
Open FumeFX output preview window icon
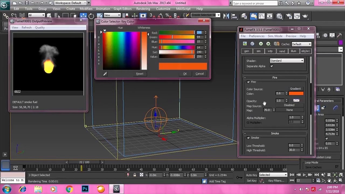[245, 44]
